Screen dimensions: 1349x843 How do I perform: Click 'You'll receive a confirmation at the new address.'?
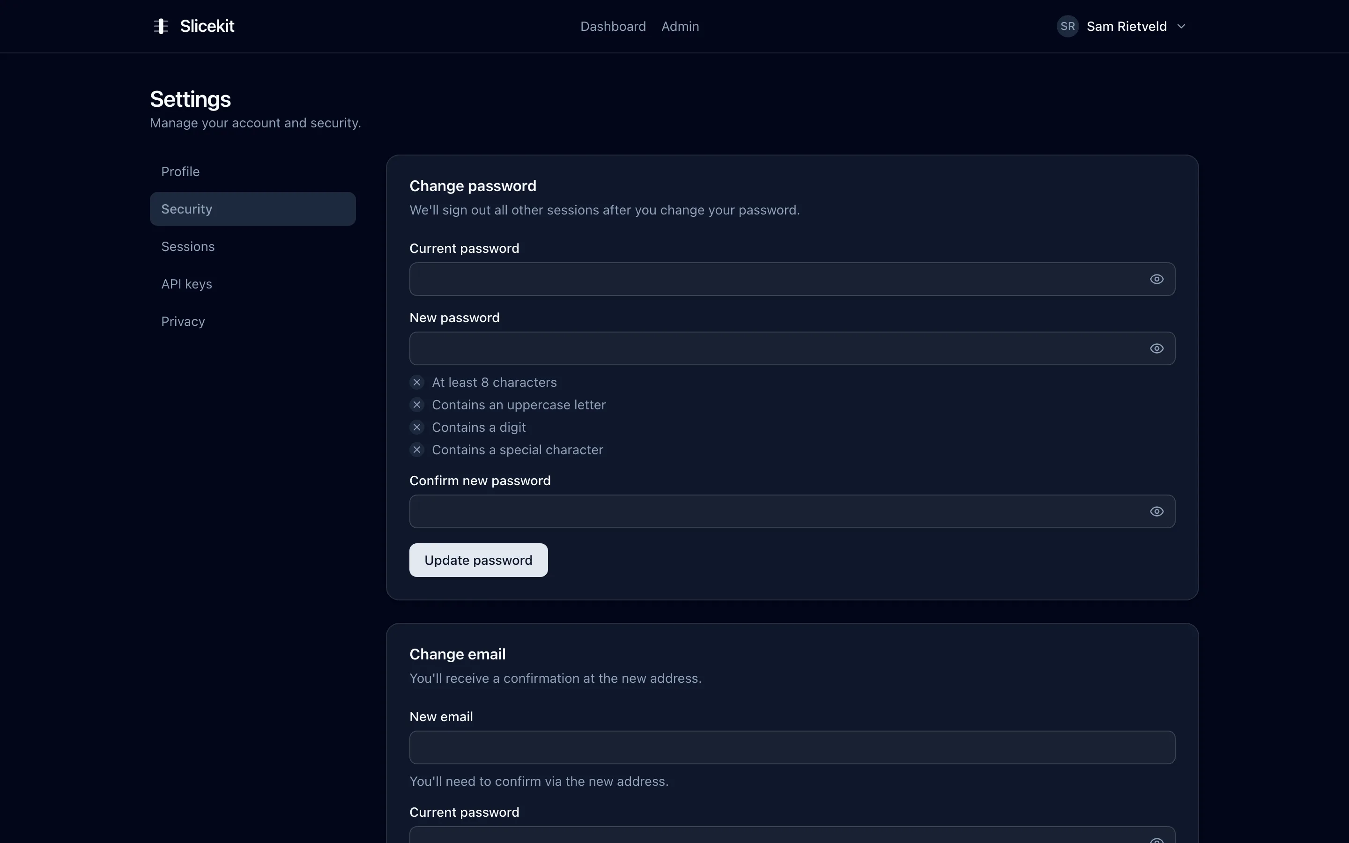pyautogui.click(x=555, y=679)
